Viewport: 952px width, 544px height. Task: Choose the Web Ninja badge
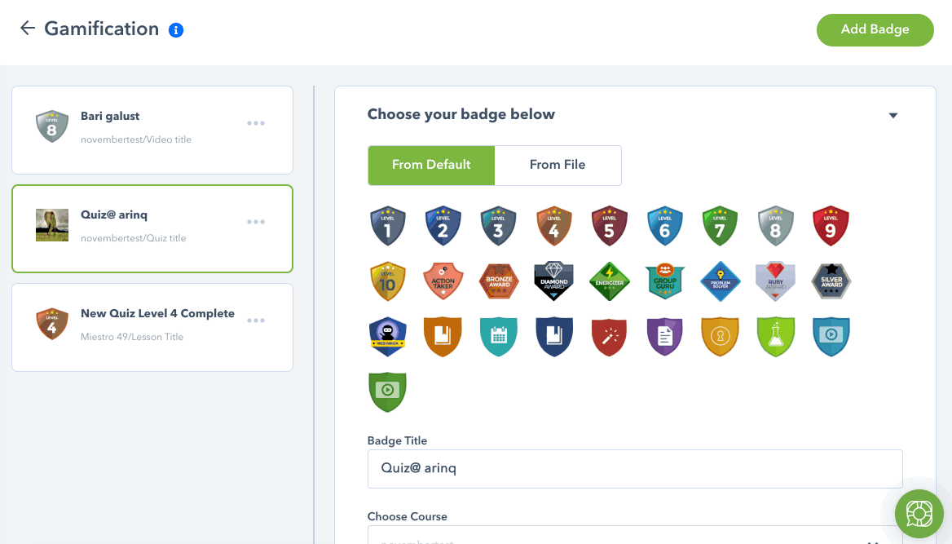pos(387,336)
